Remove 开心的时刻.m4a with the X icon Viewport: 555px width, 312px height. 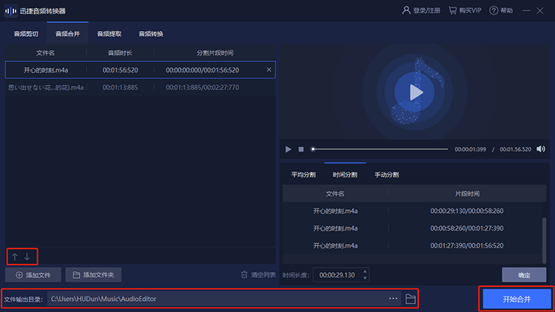pyautogui.click(x=269, y=69)
